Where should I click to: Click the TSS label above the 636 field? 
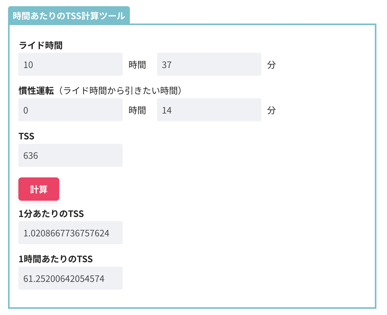click(x=26, y=136)
